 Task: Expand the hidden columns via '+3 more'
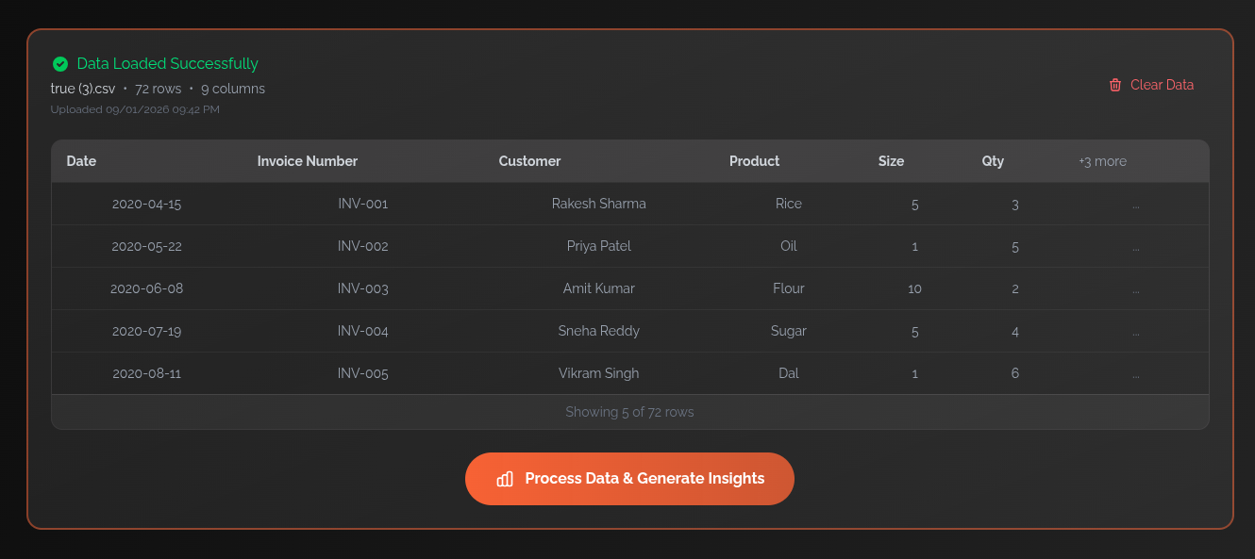click(1102, 161)
